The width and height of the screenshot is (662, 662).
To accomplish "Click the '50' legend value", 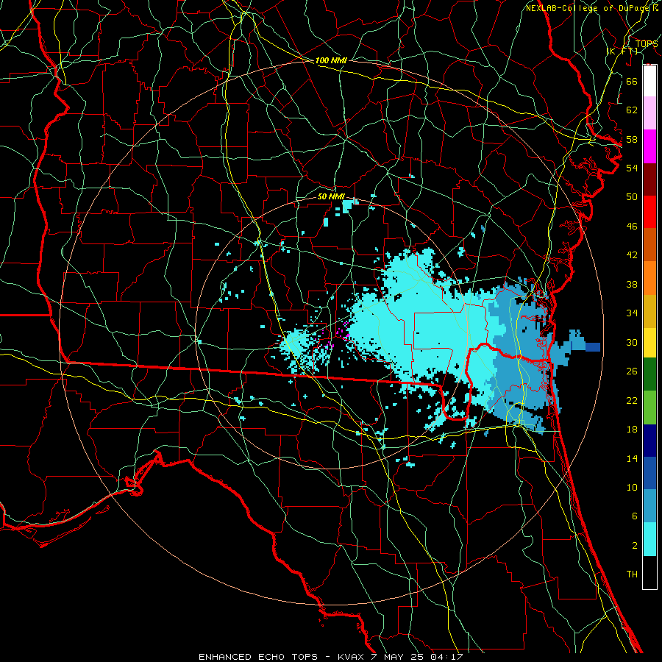I will (x=632, y=196).
